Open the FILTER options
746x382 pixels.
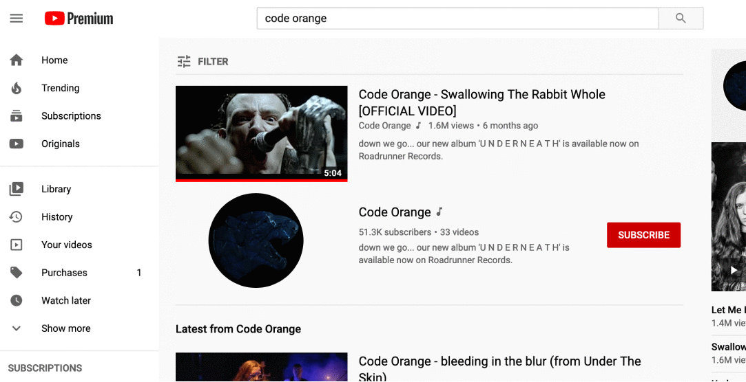pos(203,62)
